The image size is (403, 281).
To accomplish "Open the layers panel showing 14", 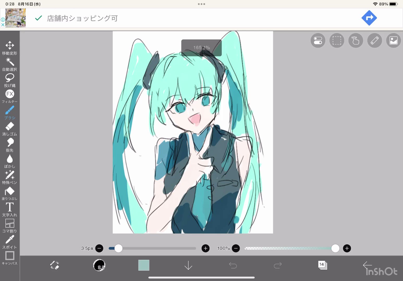I will point(322,265).
